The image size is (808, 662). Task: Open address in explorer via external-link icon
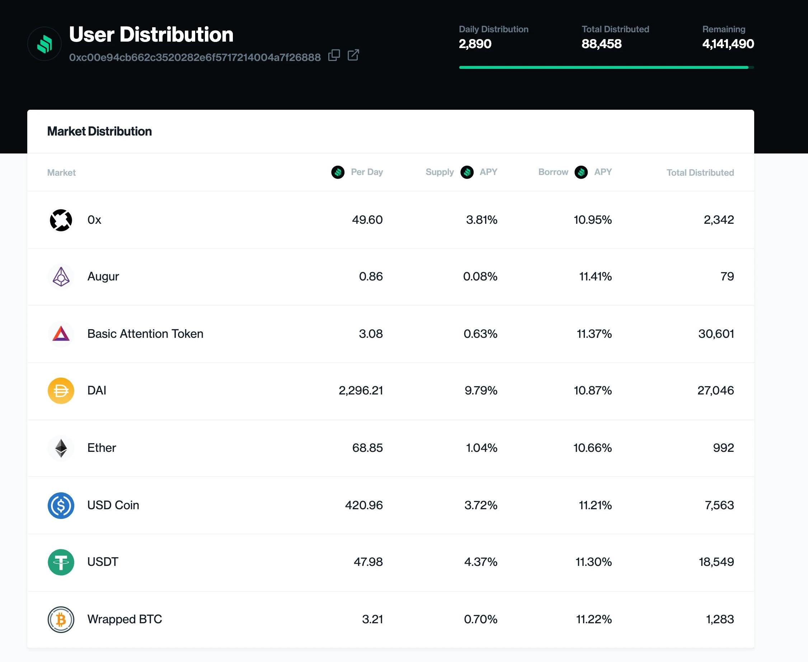(353, 55)
